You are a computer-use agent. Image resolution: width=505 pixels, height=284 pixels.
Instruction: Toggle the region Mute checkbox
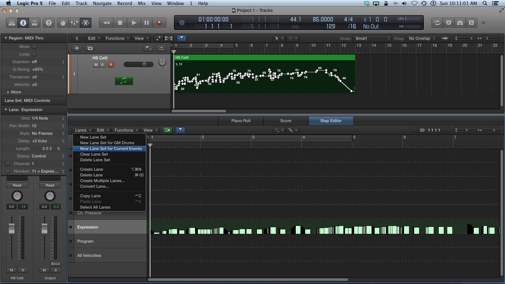34,46
